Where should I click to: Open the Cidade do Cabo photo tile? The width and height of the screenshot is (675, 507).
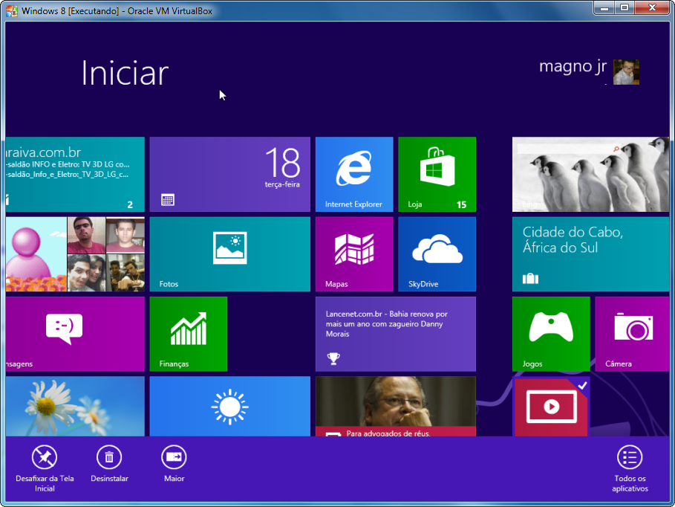coord(590,253)
